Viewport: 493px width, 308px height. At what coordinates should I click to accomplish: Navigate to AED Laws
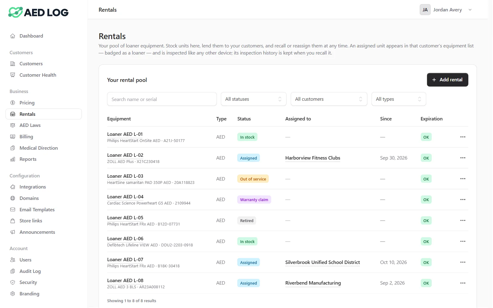(x=43, y=125)
